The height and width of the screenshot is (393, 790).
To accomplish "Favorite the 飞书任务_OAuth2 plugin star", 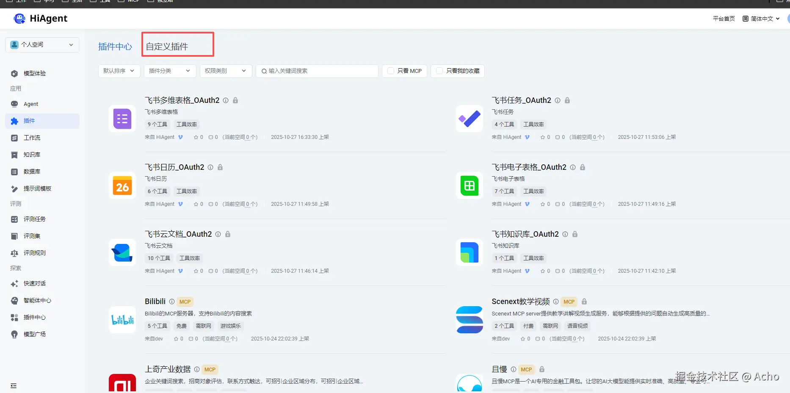I will [543, 137].
